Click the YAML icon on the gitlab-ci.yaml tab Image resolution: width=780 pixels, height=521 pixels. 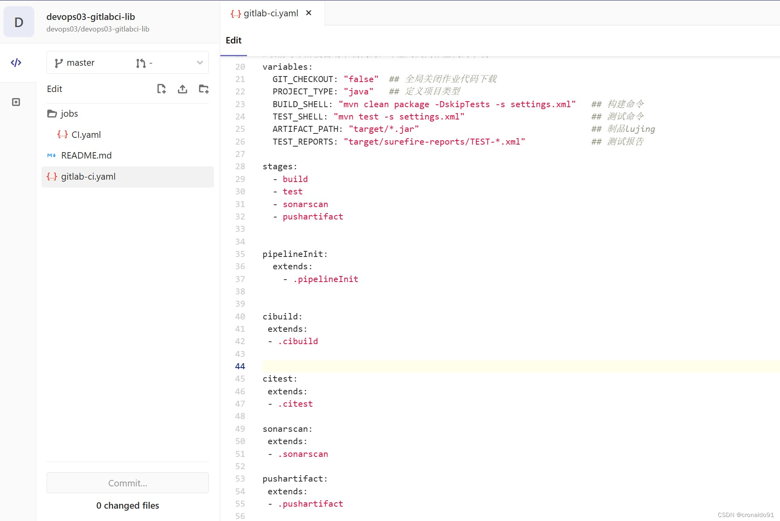[x=236, y=13]
